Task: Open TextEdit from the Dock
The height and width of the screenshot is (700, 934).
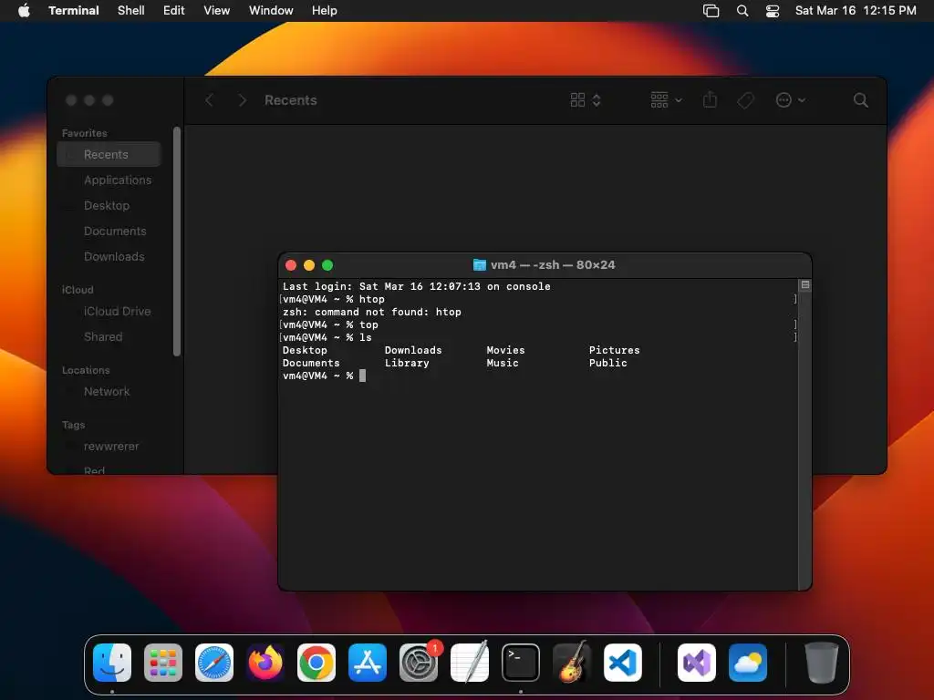Action: click(470, 663)
